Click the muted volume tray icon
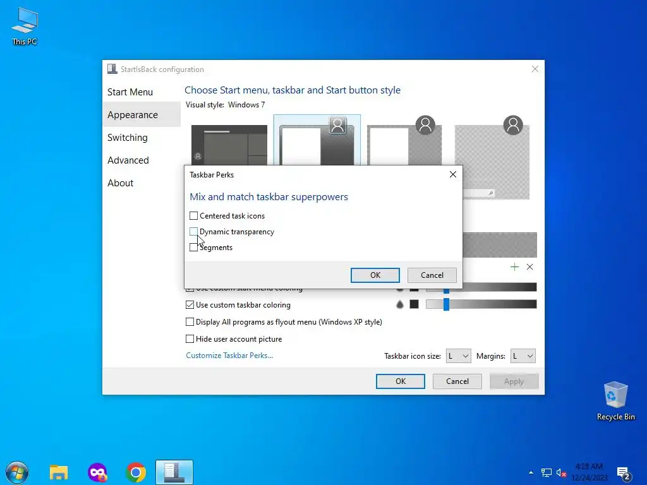647x485 pixels. (x=561, y=472)
